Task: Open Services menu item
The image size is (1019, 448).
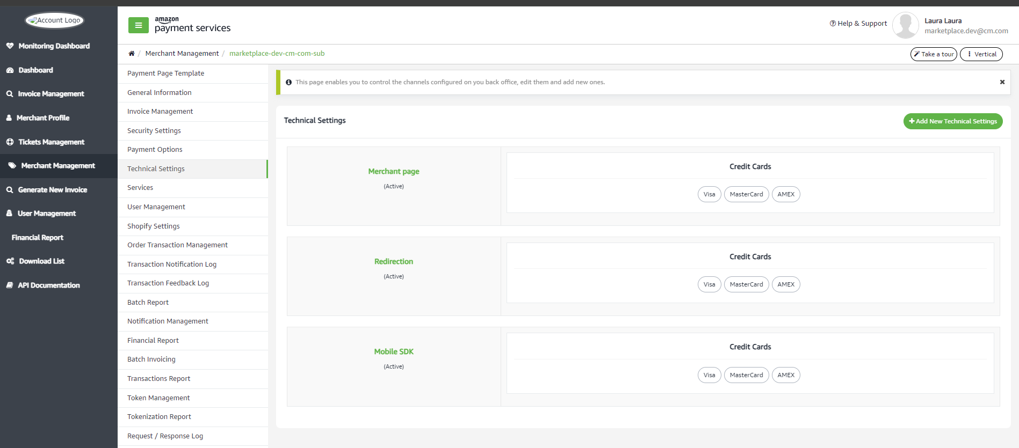Action: [x=193, y=188]
